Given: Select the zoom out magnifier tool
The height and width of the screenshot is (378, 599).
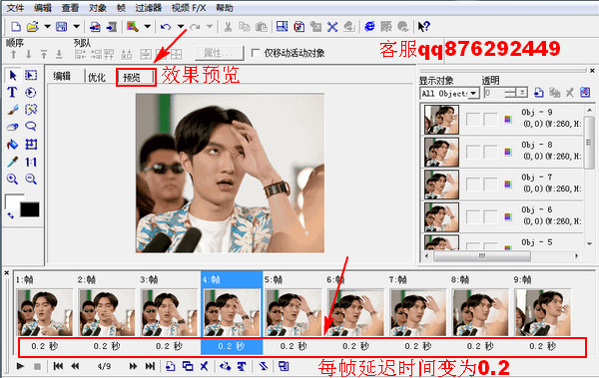Looking at the screenshot, I should [x=31, y=179].
